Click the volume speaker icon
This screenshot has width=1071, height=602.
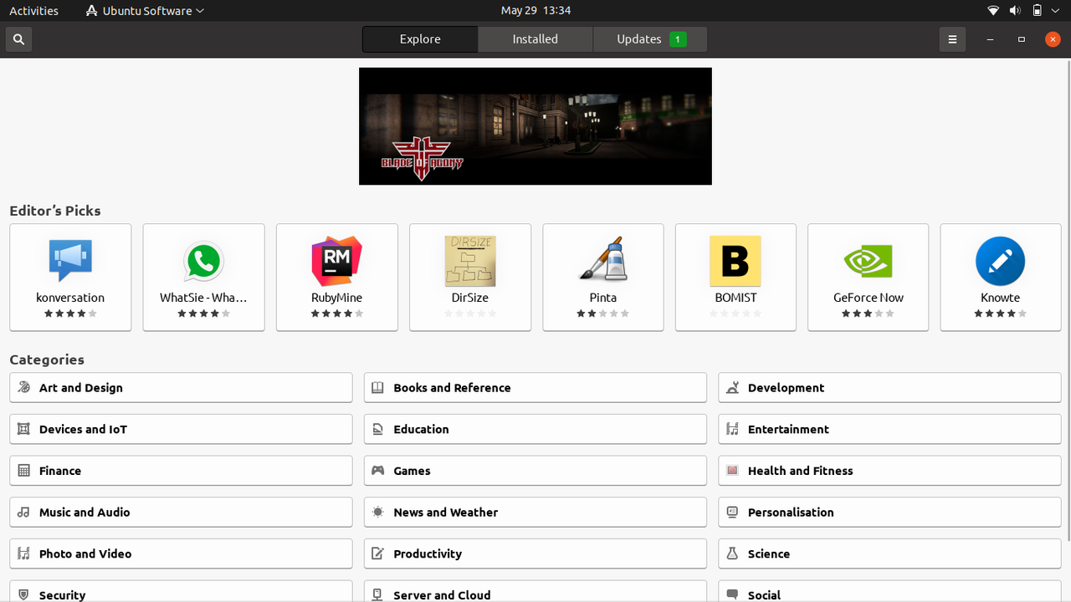1015,11
